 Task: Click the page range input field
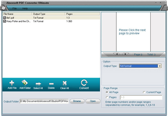click(141, 97)
